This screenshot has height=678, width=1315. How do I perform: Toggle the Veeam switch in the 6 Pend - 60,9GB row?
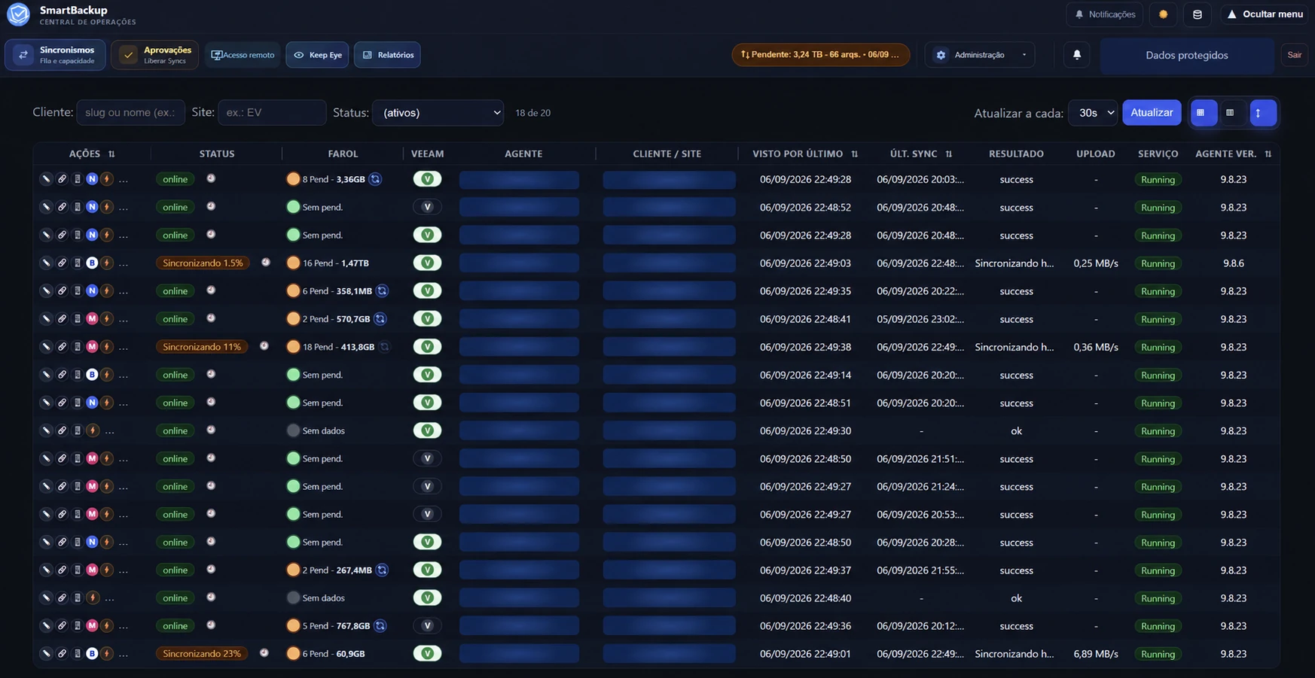click(427, 653)
